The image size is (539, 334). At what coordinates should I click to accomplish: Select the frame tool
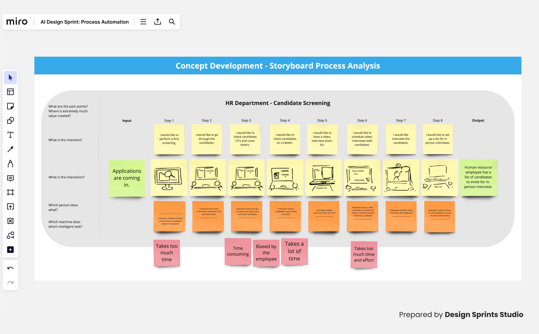coord(11,192)
